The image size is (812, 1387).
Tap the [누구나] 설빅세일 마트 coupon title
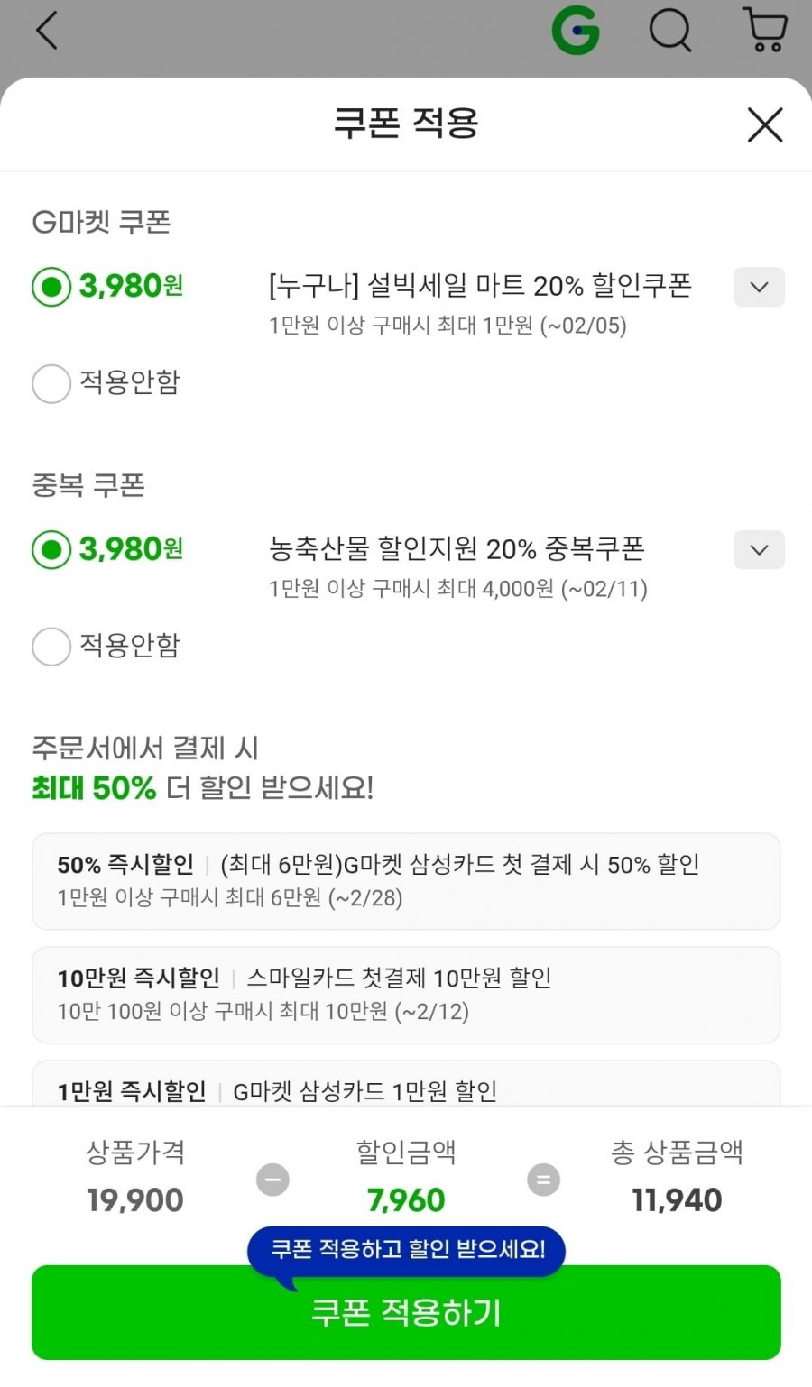(x=480, y=286)
